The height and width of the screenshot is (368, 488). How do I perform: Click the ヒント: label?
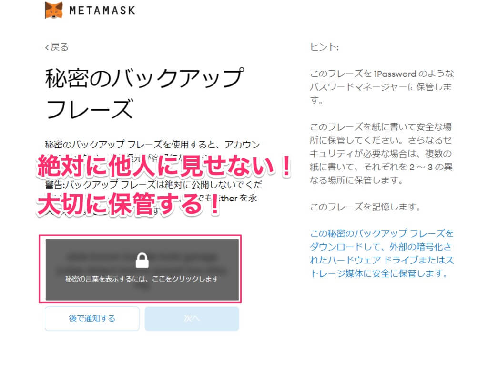(x=324, y=47)
